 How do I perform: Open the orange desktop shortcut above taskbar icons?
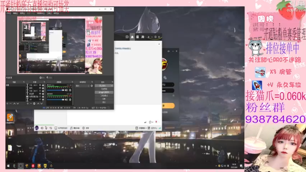click(10, 117)
